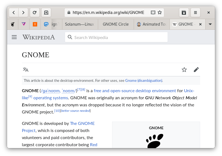The image size is (222, 156).
Task: Switch to the pinned GNOME foot tab
Action: pyautogui.click(x=13, y=24)
